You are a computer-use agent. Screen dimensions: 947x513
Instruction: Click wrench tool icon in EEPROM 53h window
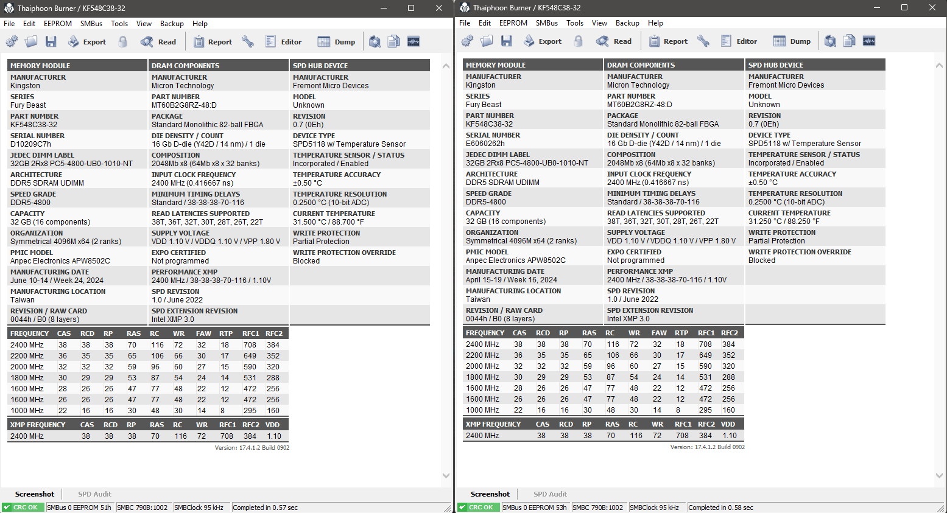[x=703, y=41]
